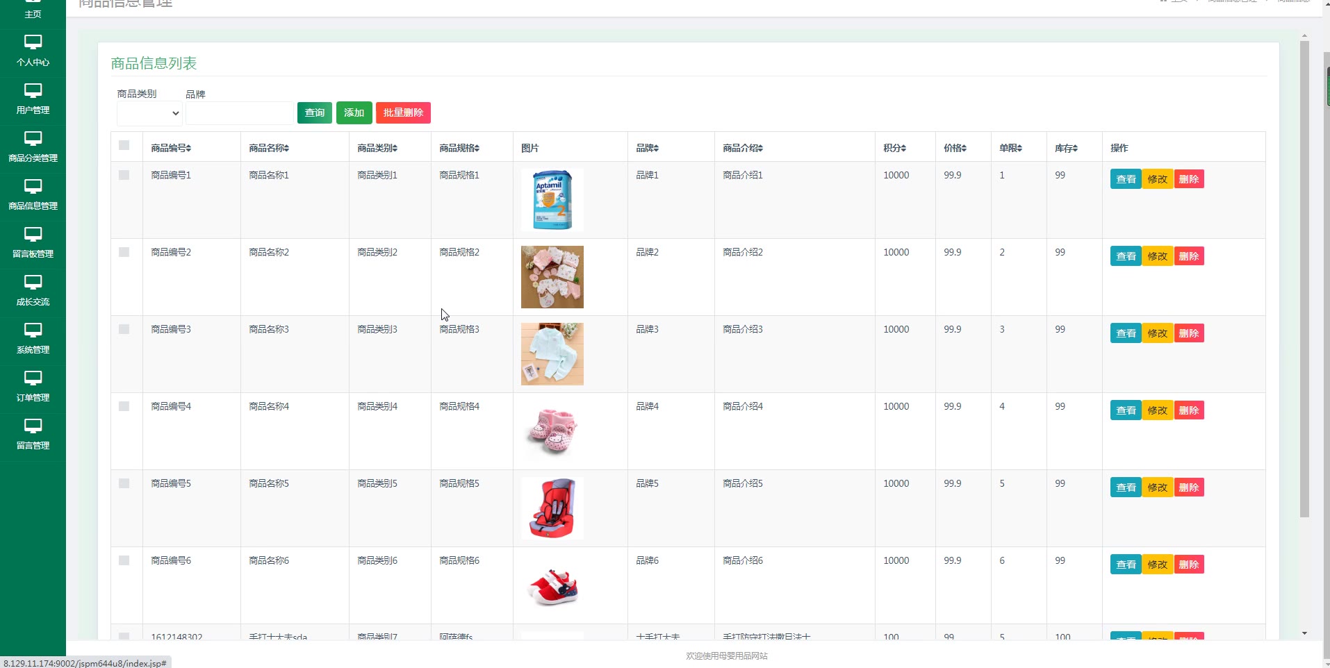View details of 商品编号1 with 查看
Screen dimensions: 1330x668
1126,179
